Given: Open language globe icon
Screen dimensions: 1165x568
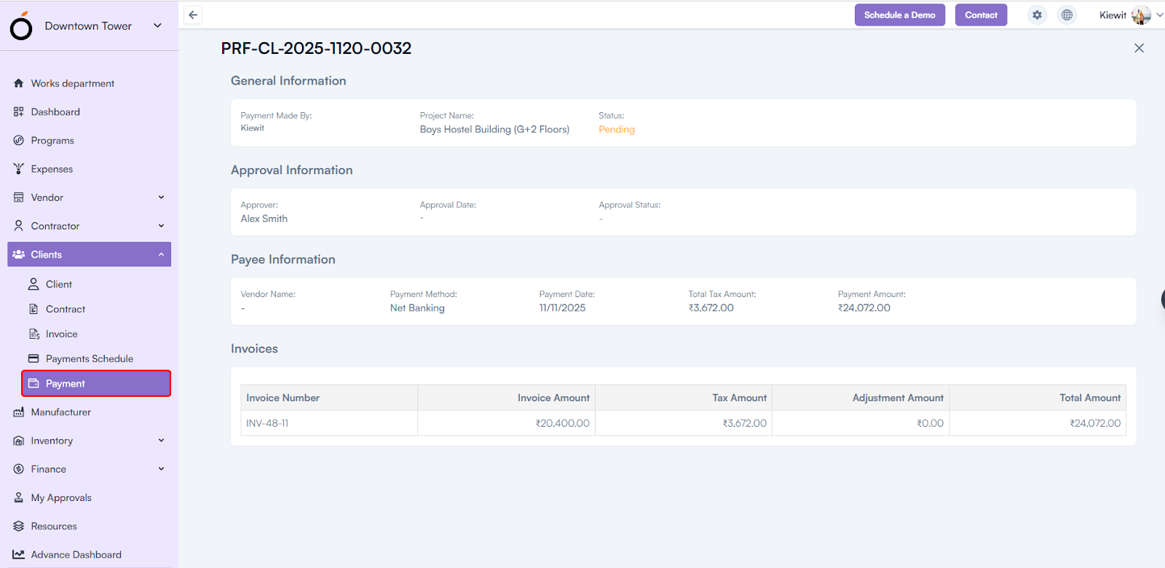Looking at the screenshot, I should 1067,15.
